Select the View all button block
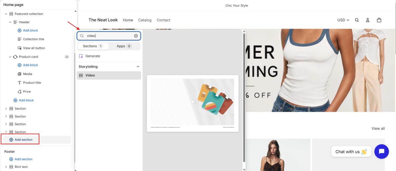 point(34,48)
